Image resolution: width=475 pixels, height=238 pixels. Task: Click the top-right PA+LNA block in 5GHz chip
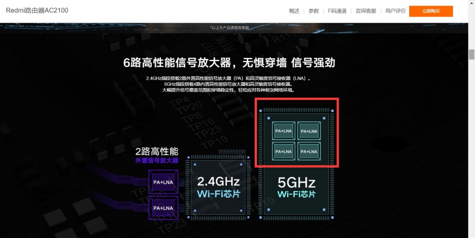[309, 131]
